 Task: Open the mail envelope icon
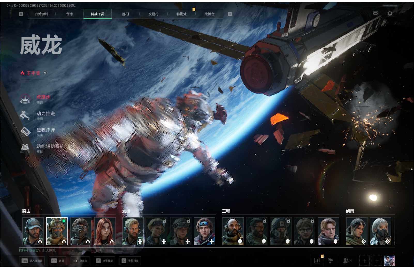[375, 13]
